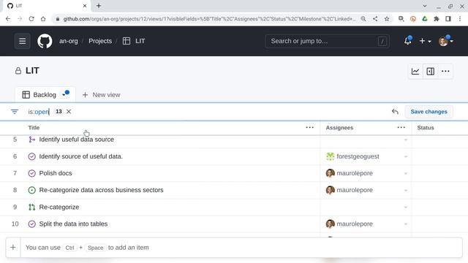Focus the add an item input field
Viewport: 468px width, 263px height.
[x=241, y=248]
